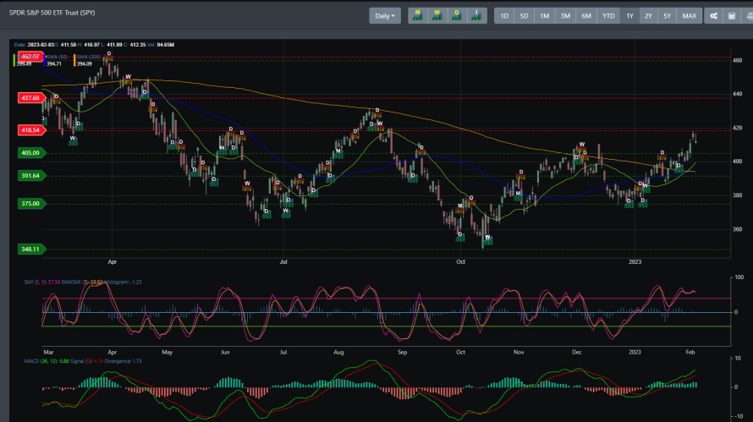The width and height of the screenshot is (753, 422).
Task: Click the 360 price axis tick
Action: 737,229
